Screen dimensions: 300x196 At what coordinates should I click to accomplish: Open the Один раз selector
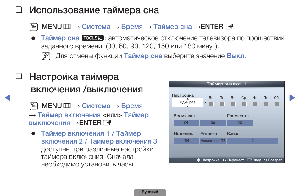point(188,102)
